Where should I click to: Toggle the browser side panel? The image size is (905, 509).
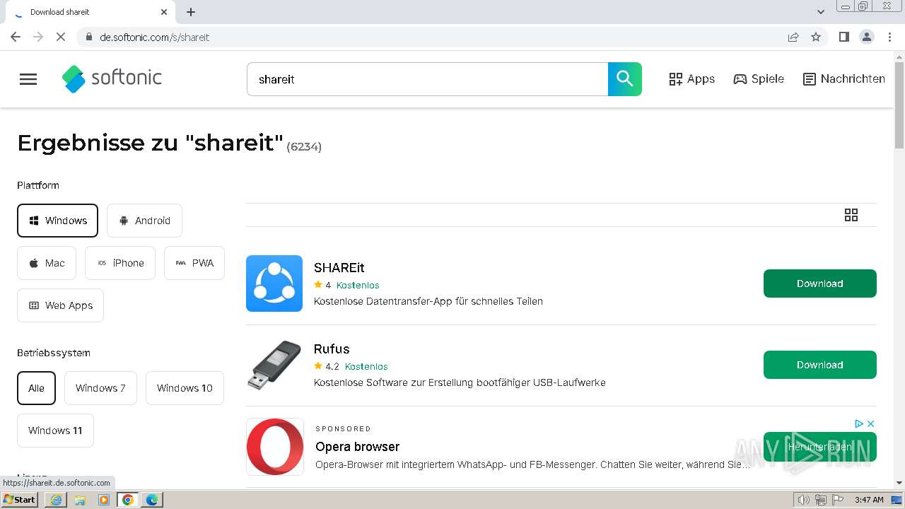844,37
